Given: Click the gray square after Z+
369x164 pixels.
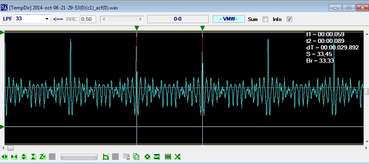Looking at the screenshot, I should click(x=52, y=157).
